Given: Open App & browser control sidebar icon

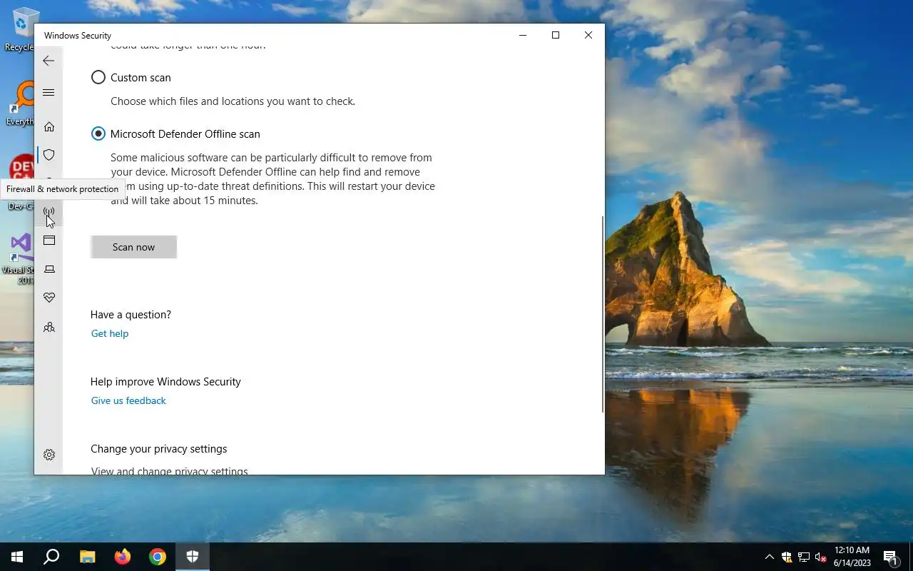Looking at the screenshot, I should 49,241.
